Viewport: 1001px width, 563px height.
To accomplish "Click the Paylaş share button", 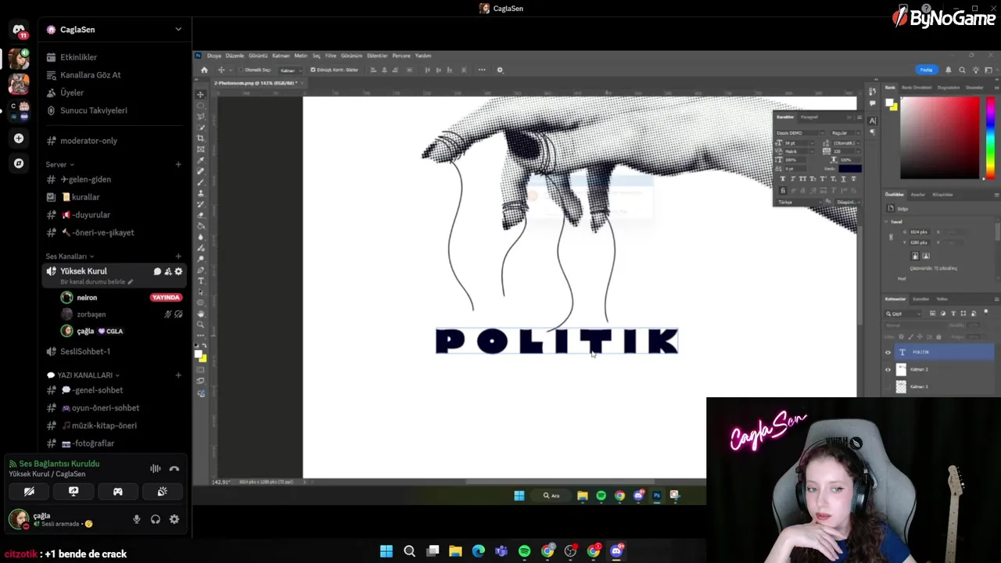I will coord(926,70).
